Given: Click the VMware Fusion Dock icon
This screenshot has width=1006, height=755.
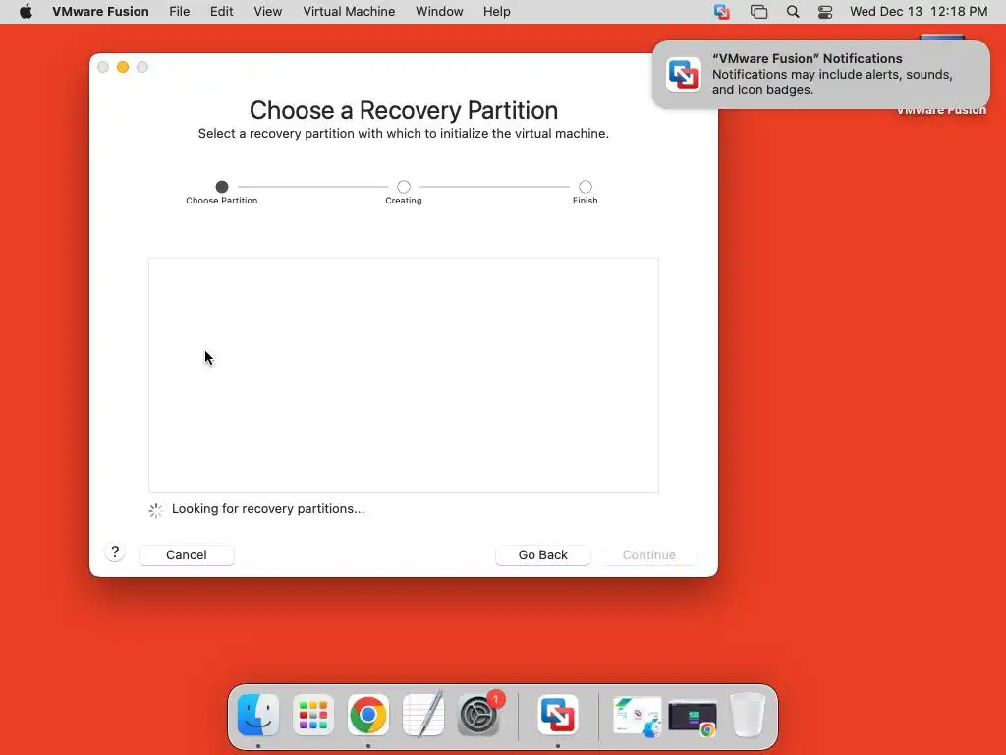Looking at the screenshot, I should 558,715.
